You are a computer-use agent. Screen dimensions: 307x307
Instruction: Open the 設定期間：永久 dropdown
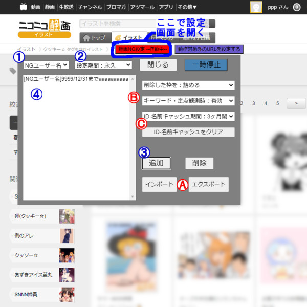click(103, 65)
